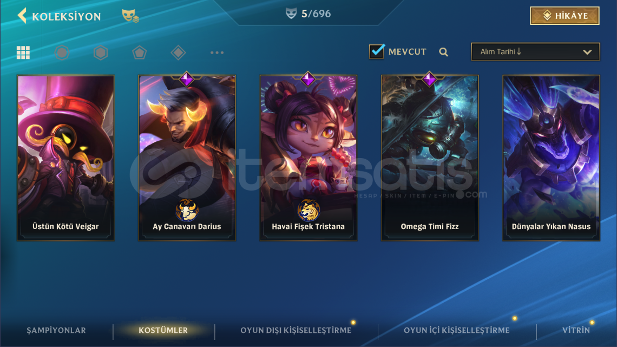The width and height of the screenshot is (617, 347).
Task: Open the Oyun Dışı Kişiselleştirme tab
Action: coord(296,330)
